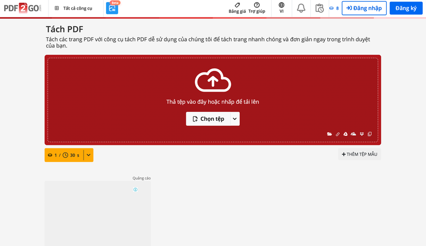Import from Google Drive icon
Image resolution: width=426 pixels, height=246 pixels.
click(345, 134)
